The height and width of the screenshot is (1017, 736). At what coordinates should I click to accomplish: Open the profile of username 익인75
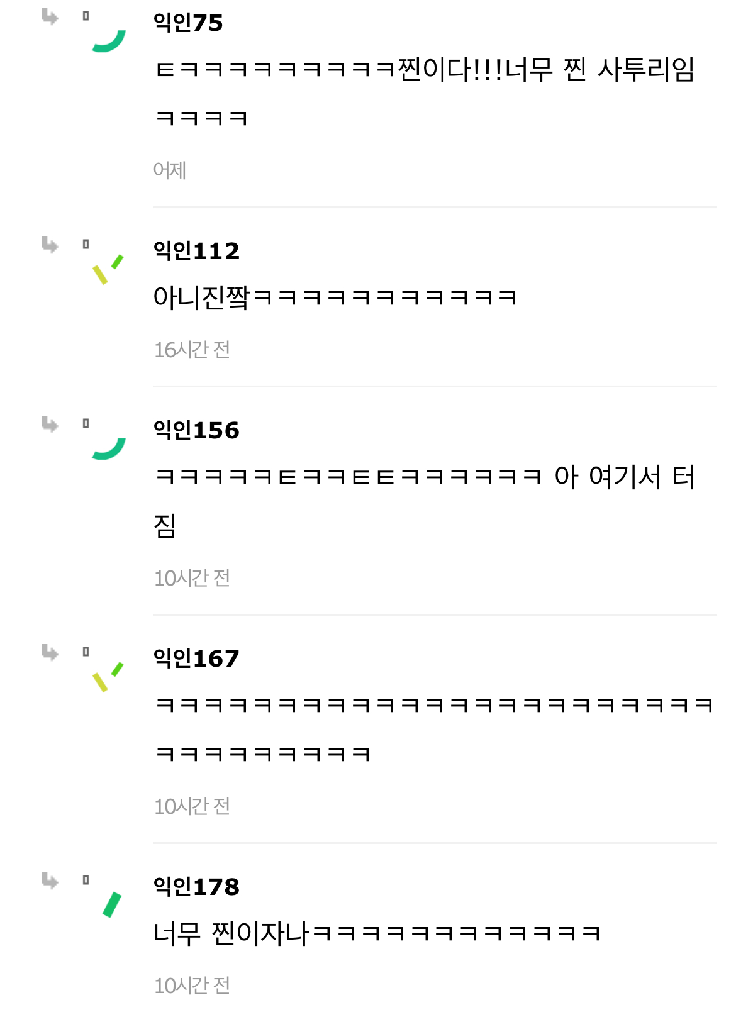point(188,23)
